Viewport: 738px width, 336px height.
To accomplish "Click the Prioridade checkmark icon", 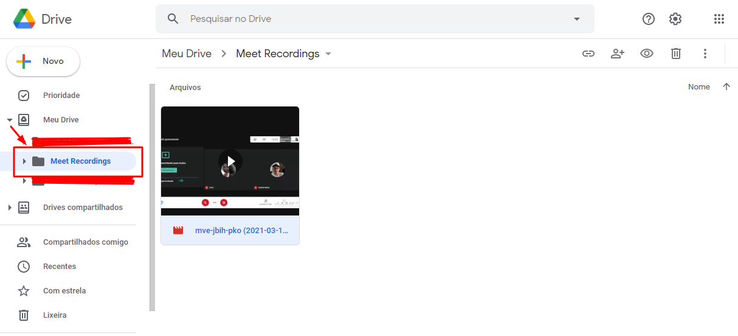I will (24, 96).
